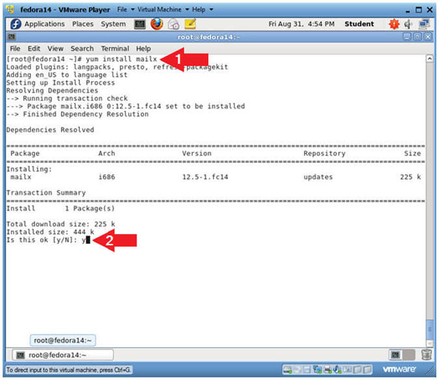Open the Applications menu
Viewport: 439px width, 380px height.
click(44, 24)
